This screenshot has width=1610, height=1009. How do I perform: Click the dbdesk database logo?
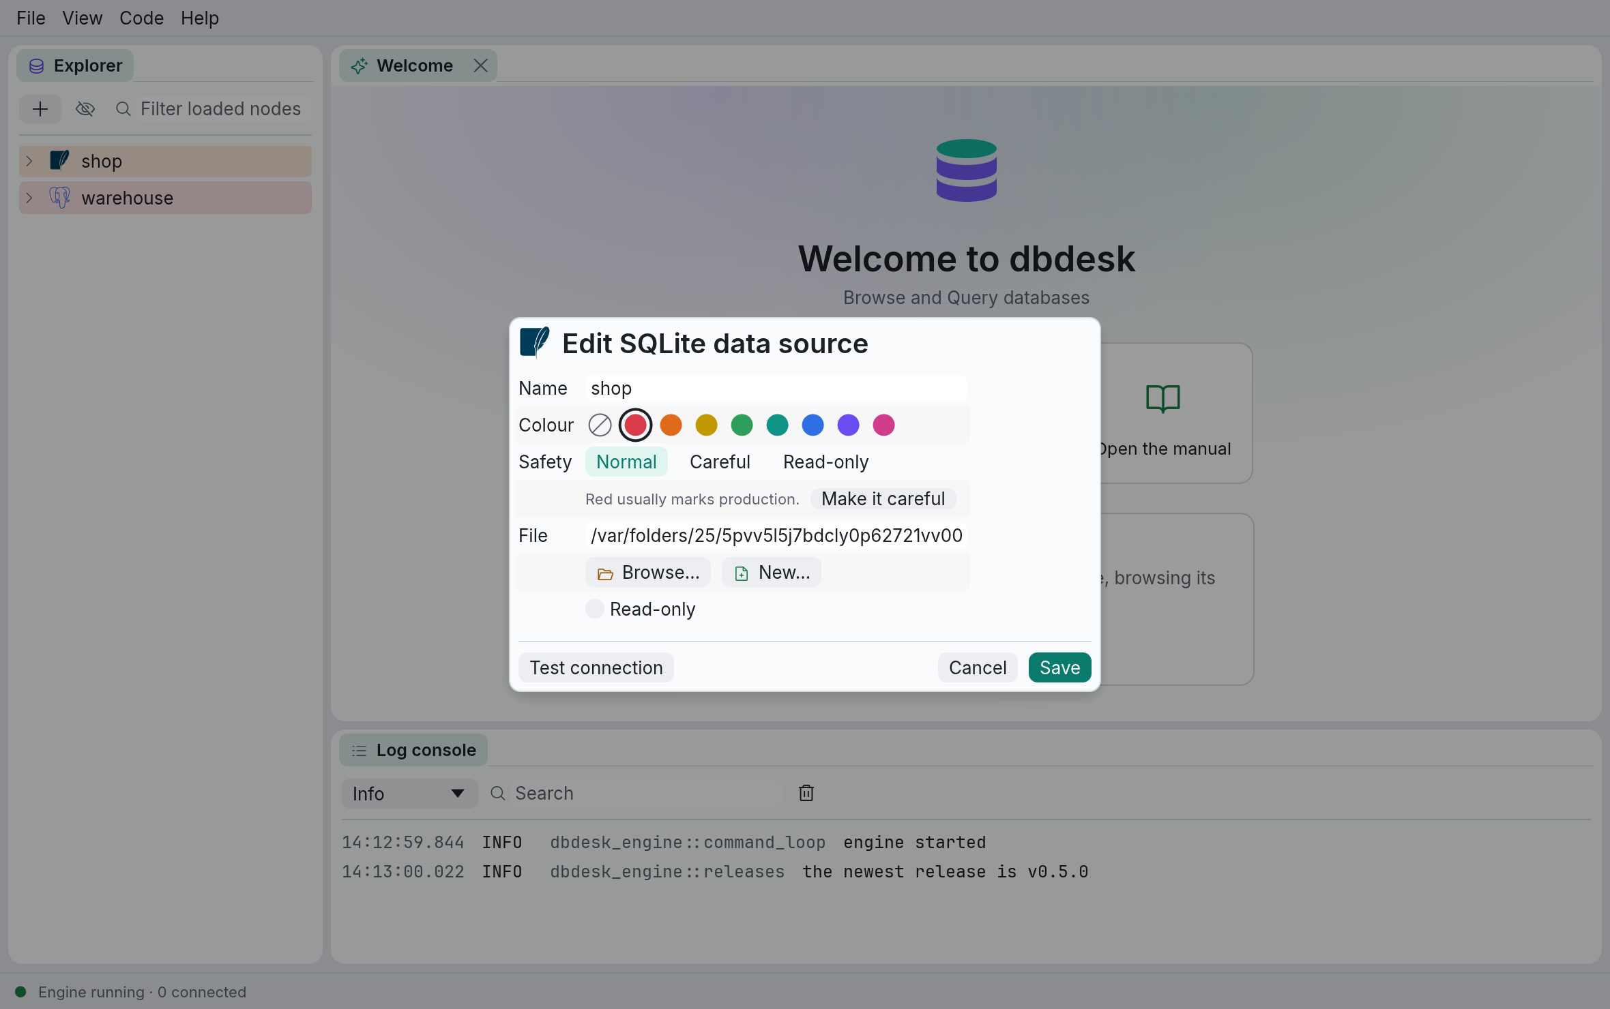(x=967, y=170)
